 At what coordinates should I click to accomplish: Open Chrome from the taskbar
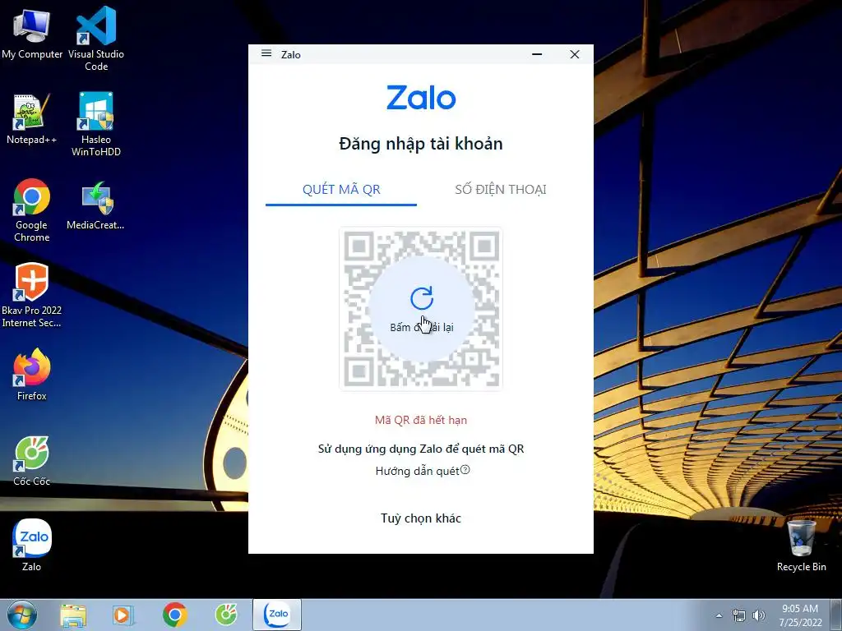point(174,615)
